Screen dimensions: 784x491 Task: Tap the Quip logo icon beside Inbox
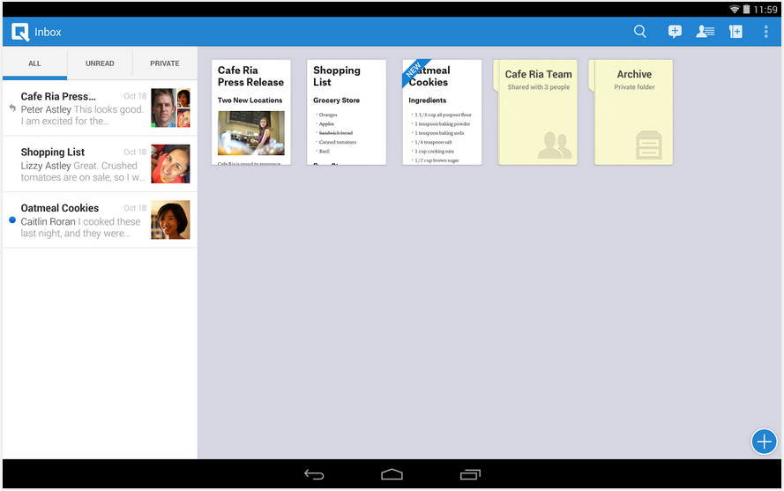pos(20,33)
